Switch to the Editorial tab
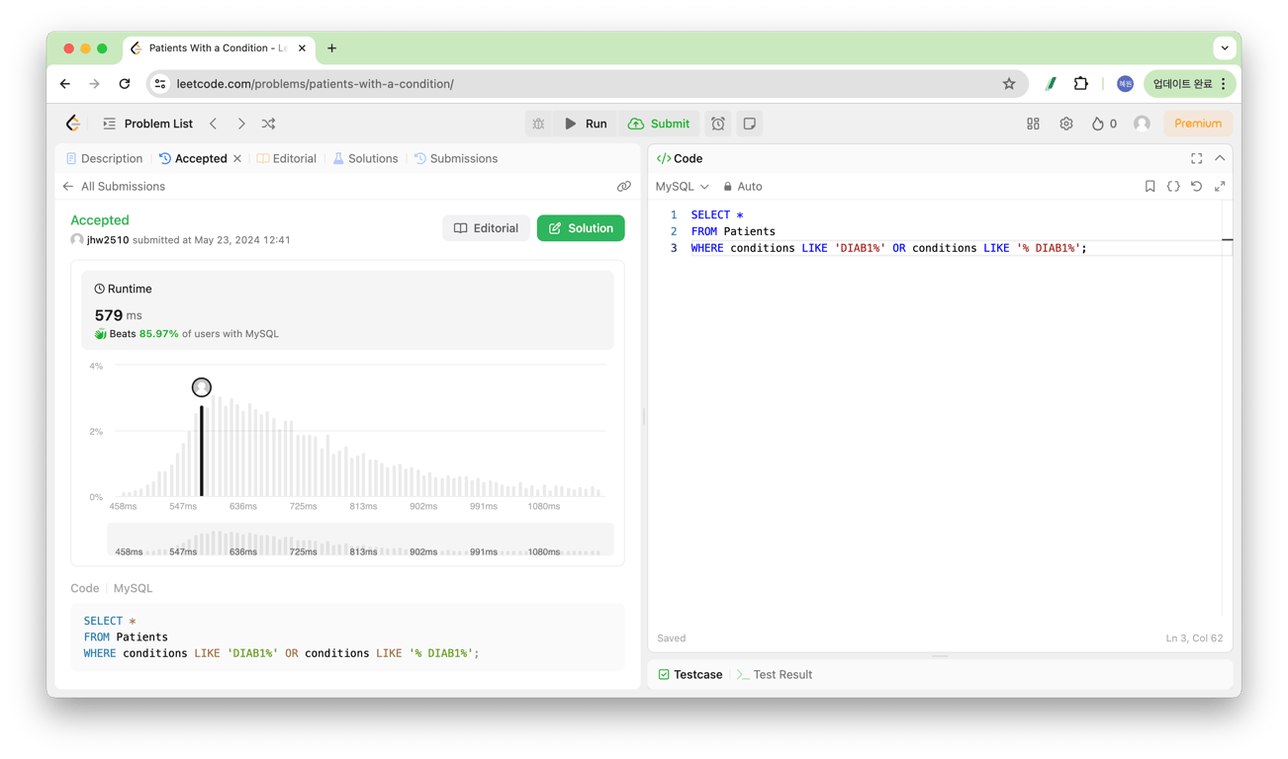The image size is (1288, 759). (x=287, y=158)
